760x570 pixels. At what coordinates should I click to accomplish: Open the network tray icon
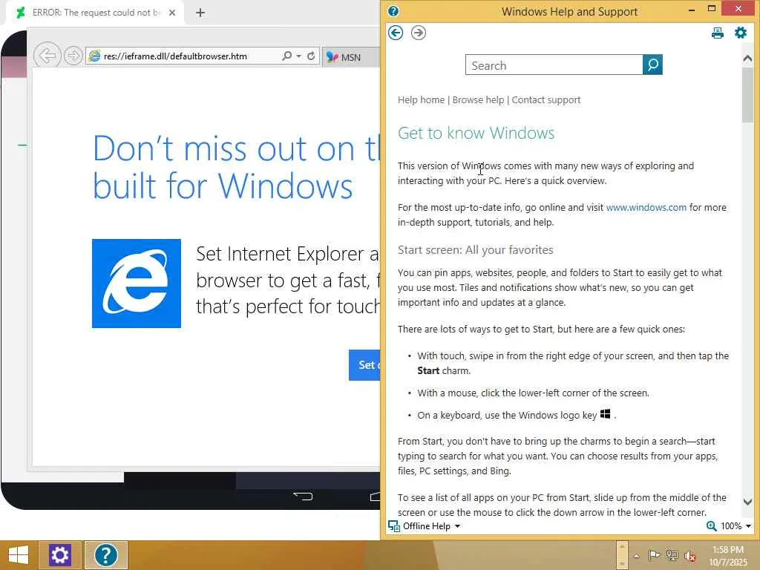point(672,555)
